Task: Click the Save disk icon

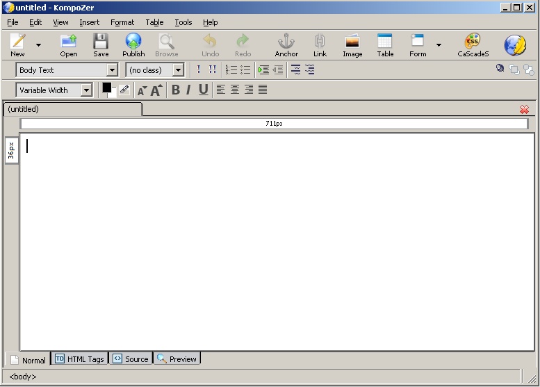Action: pos(101,42)
